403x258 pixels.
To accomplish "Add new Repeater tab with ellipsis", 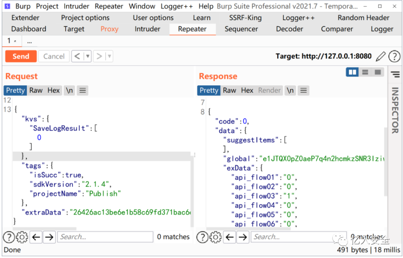I will (x=29, y=41).
